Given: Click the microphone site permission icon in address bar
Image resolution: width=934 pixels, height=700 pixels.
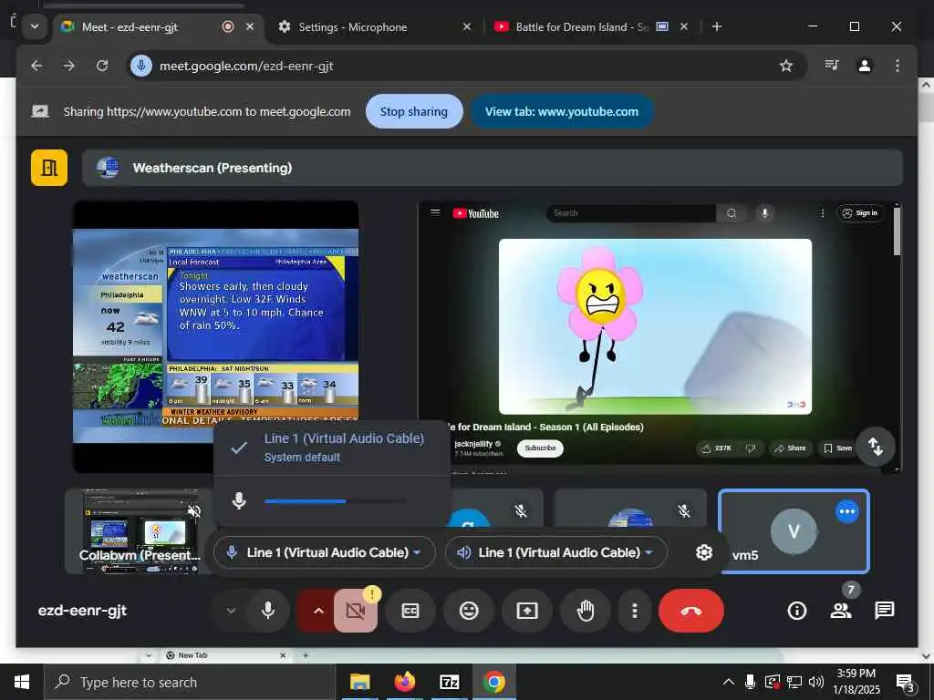Looking at the screenshot, I should (x=141, y=66).
